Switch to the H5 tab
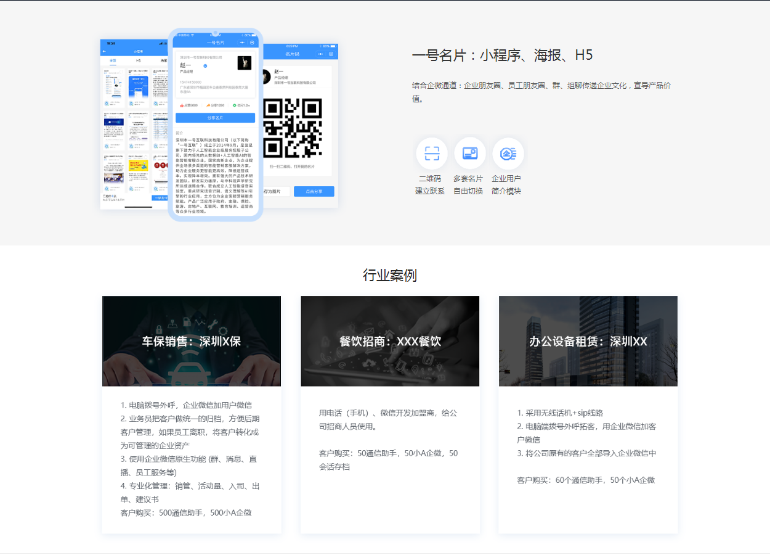This screenshot has width=770, height=555. pos(139,61)
